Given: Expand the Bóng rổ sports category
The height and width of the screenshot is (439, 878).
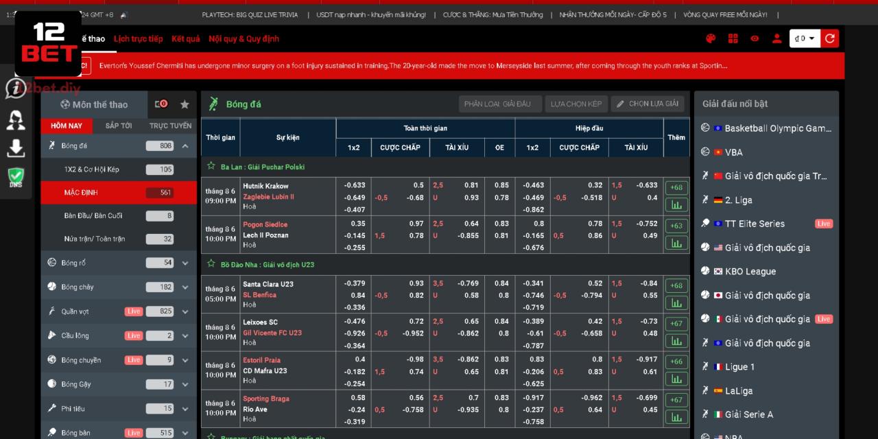Looking at the screenshot, I should tap(185, 262).
